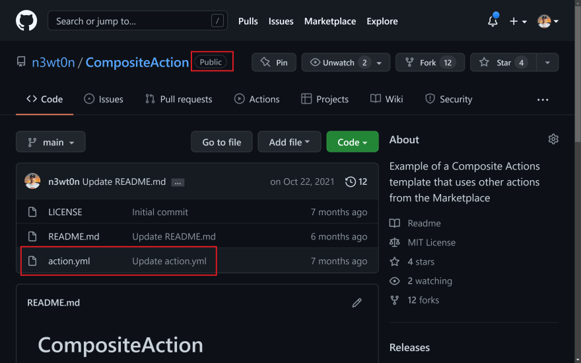Unwatch the repository

[337, 62]
